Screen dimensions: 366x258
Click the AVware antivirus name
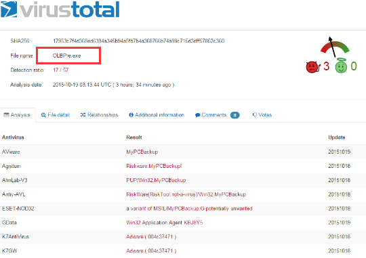click(x=11, y=152)
